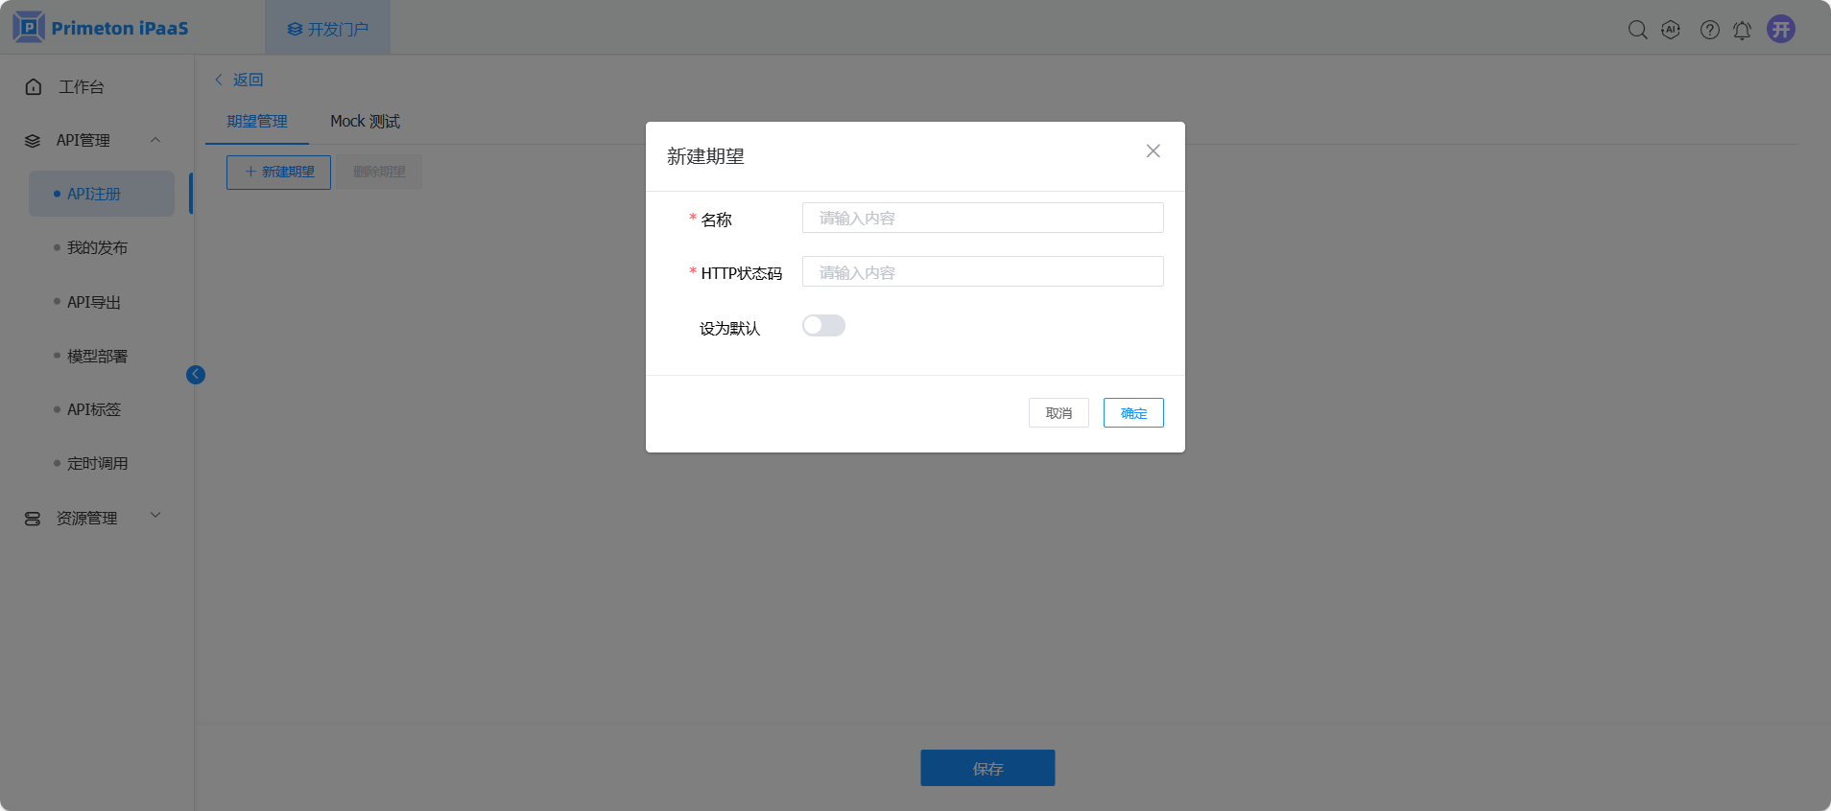Viewport: 1831px width, 811px height.
Task: Switch to the Mock 测试 tab
Action: [365, 122]
